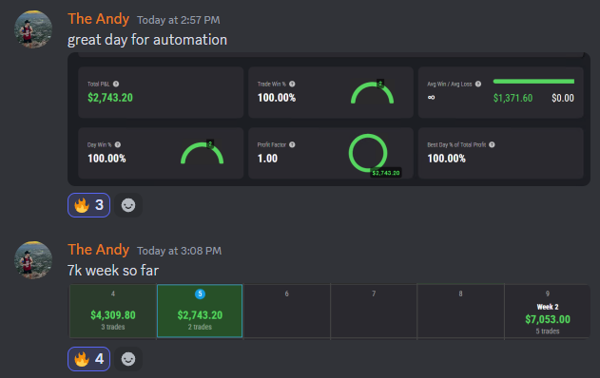Toggle the fire reaction with count 3
The width and height of the screenshot is (600, 378).
point(88,205)
